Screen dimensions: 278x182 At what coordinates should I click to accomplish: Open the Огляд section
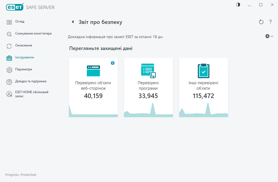pyautogui.click(x=20, y=22)
